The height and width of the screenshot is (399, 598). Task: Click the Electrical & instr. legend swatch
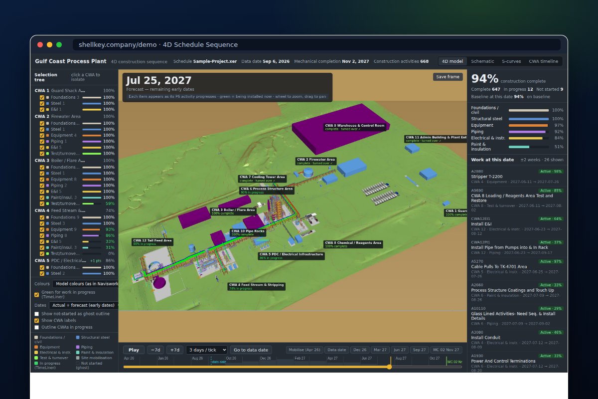pos(36,352)
